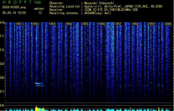The width and height of the screenshot is (174, 111).
Task: Click the gray frequency range bar on left axis
Action: click(5, 85)
